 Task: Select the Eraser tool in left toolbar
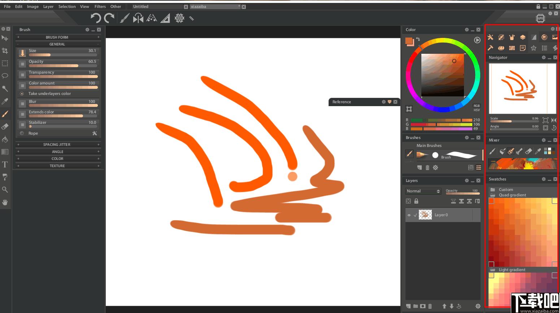(5, 126)
